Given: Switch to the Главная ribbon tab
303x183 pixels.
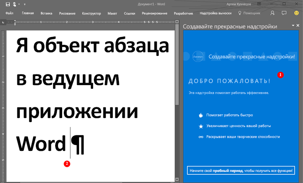Looking at the screenshot, I should coord(28,13).
